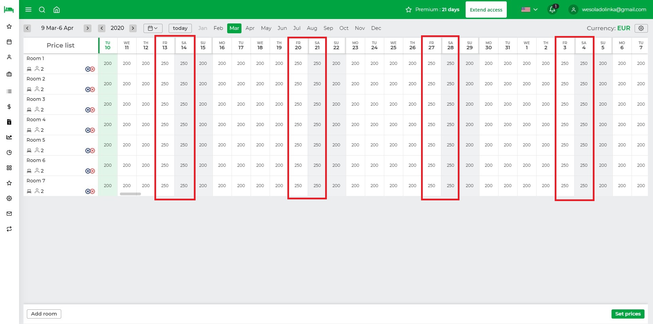Select the Mar month tab
The image size is (653, 324).
point(234,28)
